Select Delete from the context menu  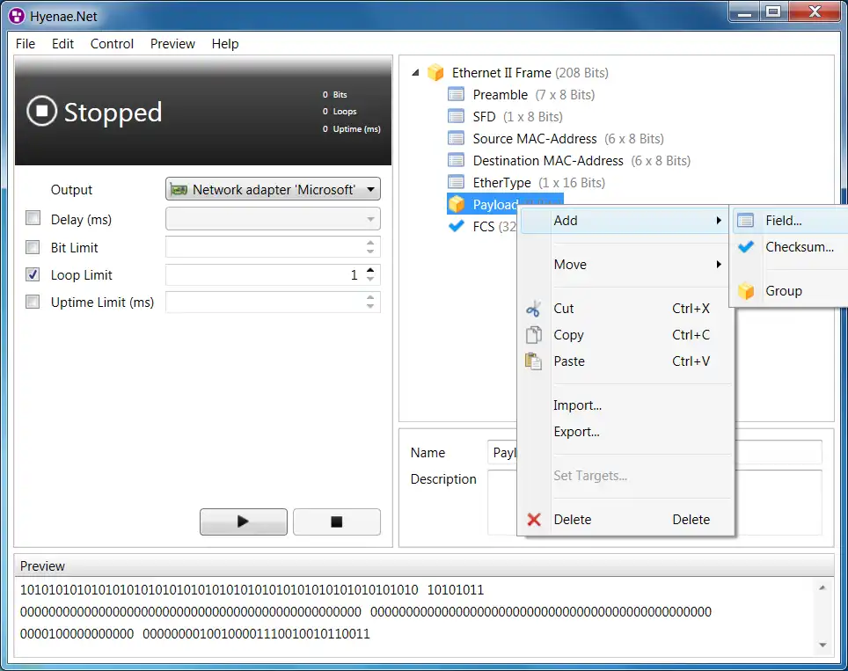tap(625, 520)
